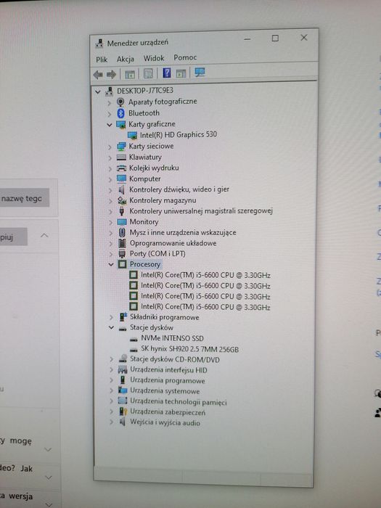381x508 pixels.
Task: Click the Karty graficzne display adapter icon
Action: click(121, 124)
